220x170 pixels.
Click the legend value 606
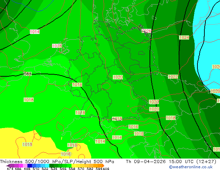[106, 169]
